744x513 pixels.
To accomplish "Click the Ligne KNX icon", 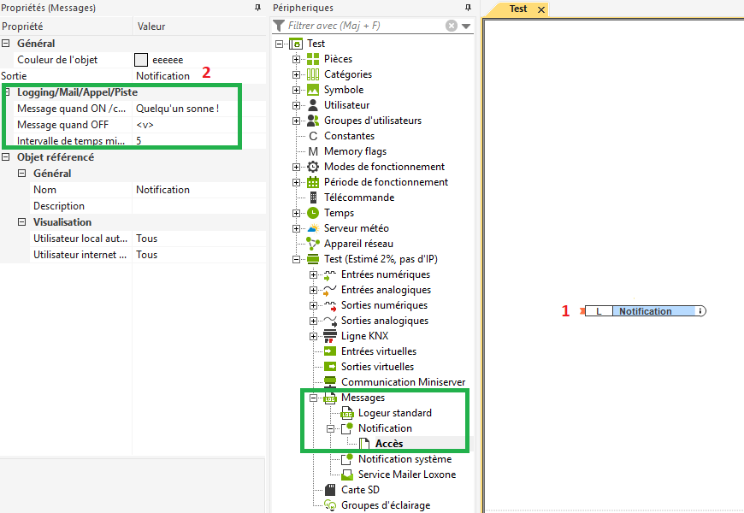I will pos(330,336).
